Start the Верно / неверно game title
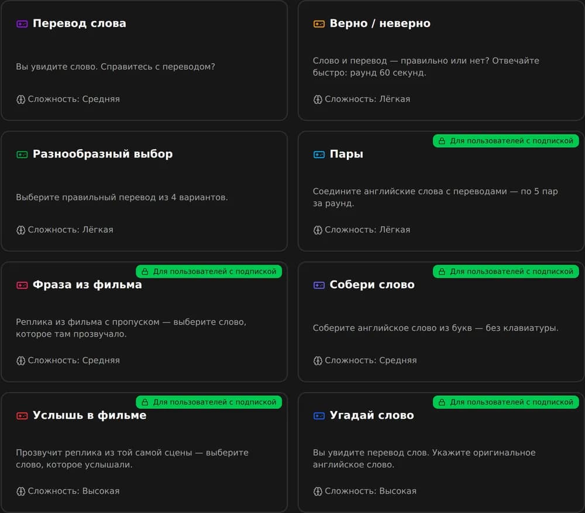 [380, 23]
